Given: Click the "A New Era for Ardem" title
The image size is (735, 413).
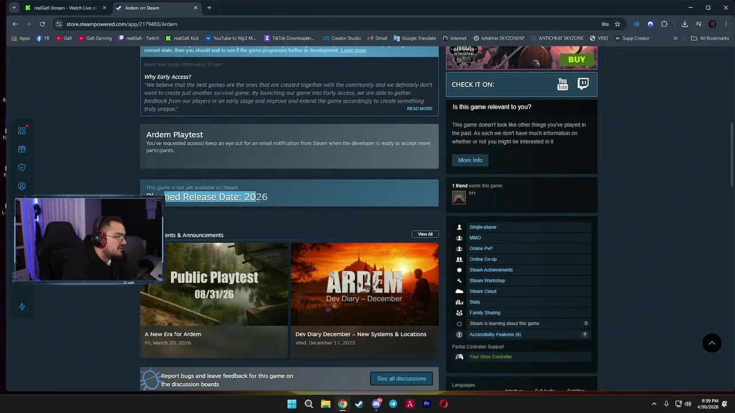Looking at the screenshot, I should (x=173, y=334).
